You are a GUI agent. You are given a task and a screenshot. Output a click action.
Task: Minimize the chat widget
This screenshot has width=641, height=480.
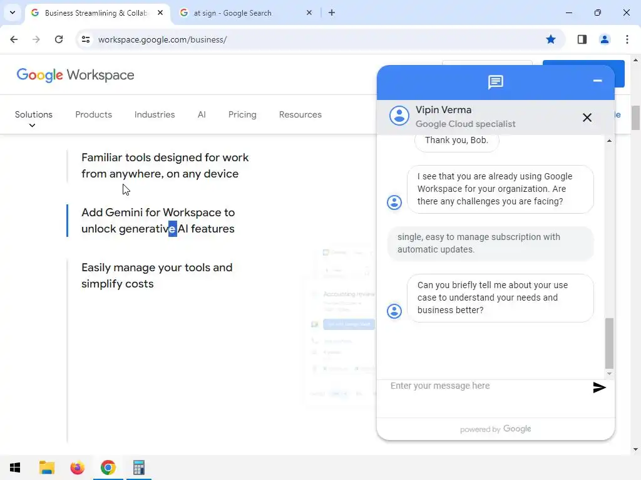tap(597, 81)
